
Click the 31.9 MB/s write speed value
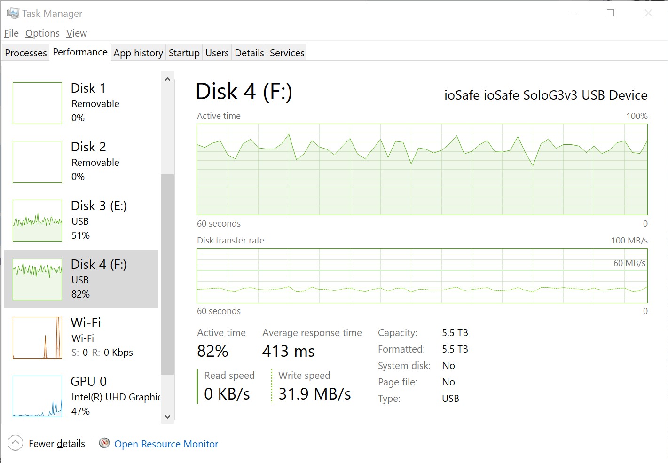point(314,394)
